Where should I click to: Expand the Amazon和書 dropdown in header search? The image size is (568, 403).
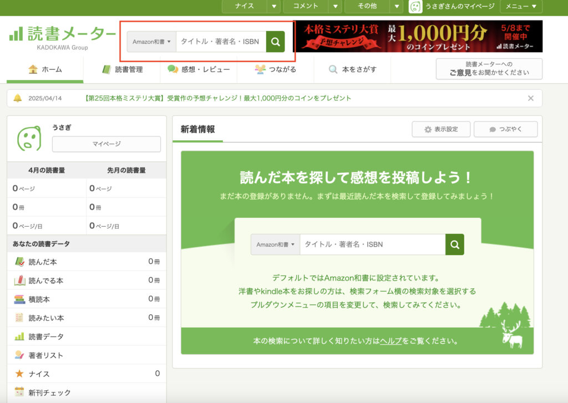151,42
